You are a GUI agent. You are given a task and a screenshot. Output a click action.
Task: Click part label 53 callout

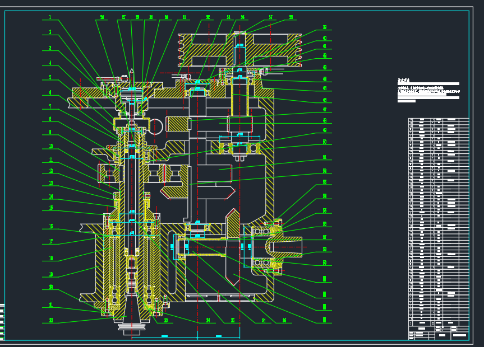324,182
